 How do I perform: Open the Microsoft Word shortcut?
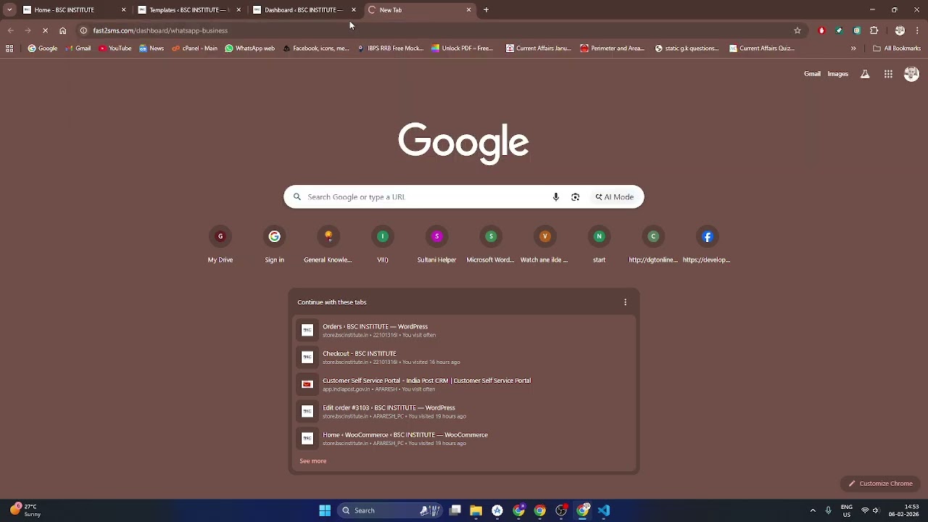[491, 246]
